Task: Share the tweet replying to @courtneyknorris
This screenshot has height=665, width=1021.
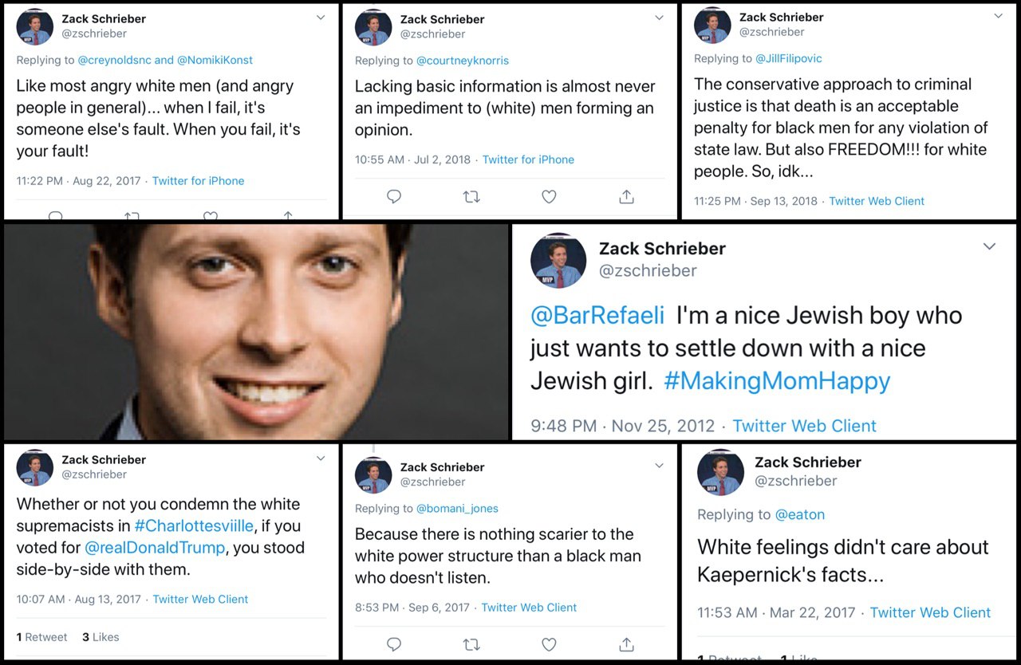Action: click(x=627, y=196)
